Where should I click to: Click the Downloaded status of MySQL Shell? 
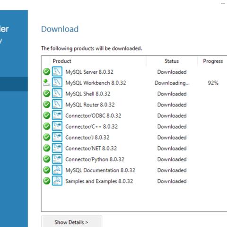pos(172,94)
